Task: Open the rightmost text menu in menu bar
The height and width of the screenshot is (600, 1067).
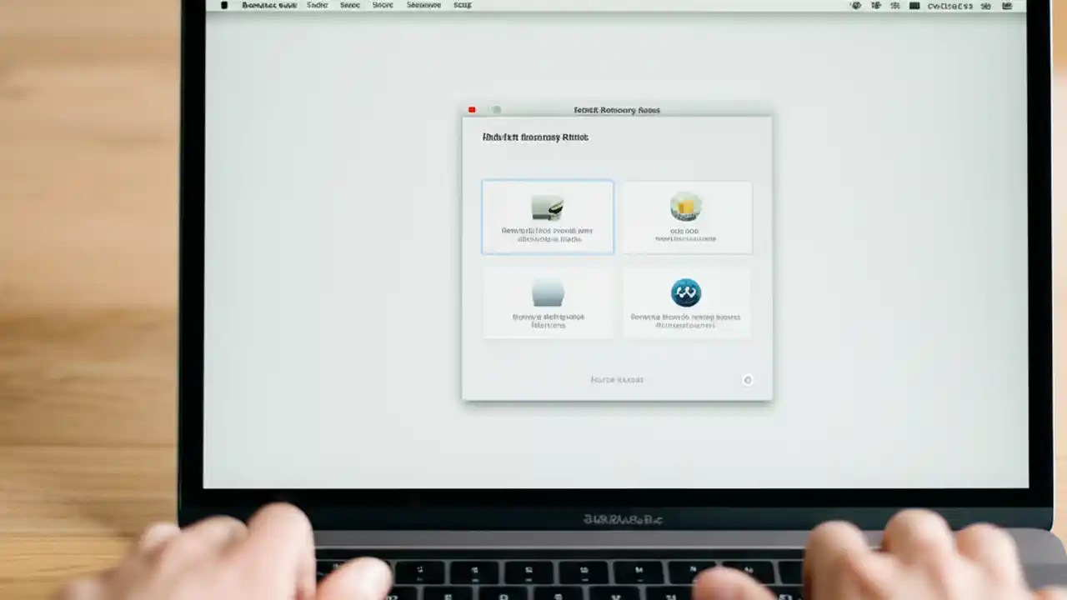Action: (x=462, y=5)
